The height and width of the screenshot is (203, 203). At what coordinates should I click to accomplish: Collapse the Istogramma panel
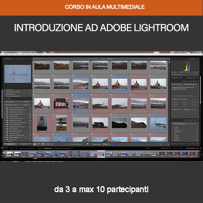pos(198,59)
